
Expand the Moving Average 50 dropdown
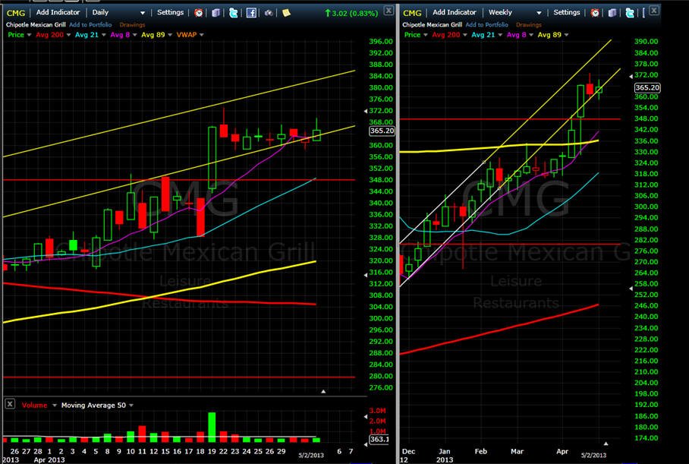point(131,406)
